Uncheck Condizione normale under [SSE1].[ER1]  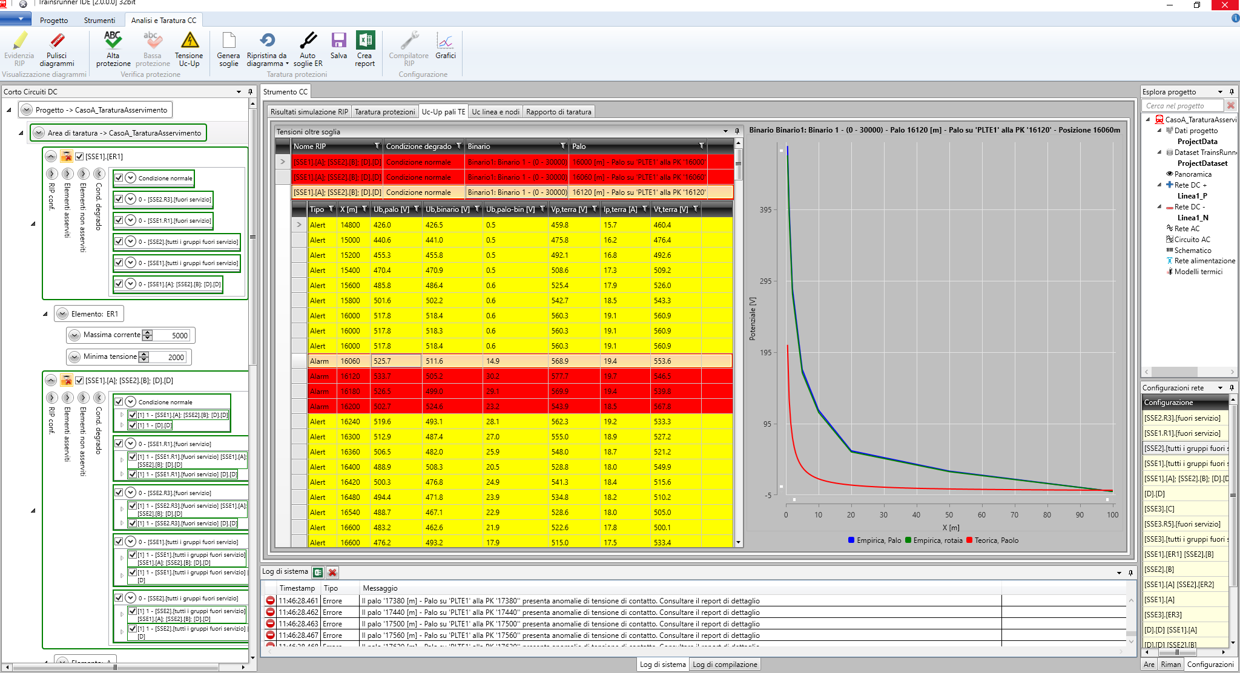pos(119,178)
